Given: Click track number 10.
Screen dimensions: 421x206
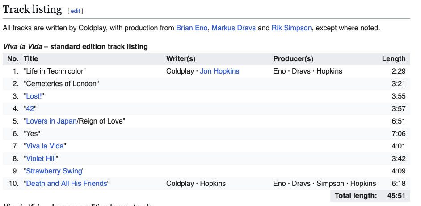Looking at the screenshot, I should 14,184.
